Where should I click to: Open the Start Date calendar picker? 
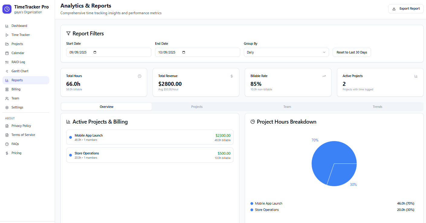pos(95,52)
